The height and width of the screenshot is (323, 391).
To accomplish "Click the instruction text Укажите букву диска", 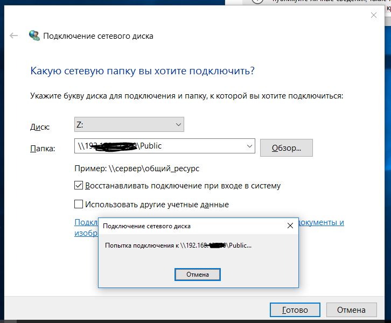I will click(186, 96).
